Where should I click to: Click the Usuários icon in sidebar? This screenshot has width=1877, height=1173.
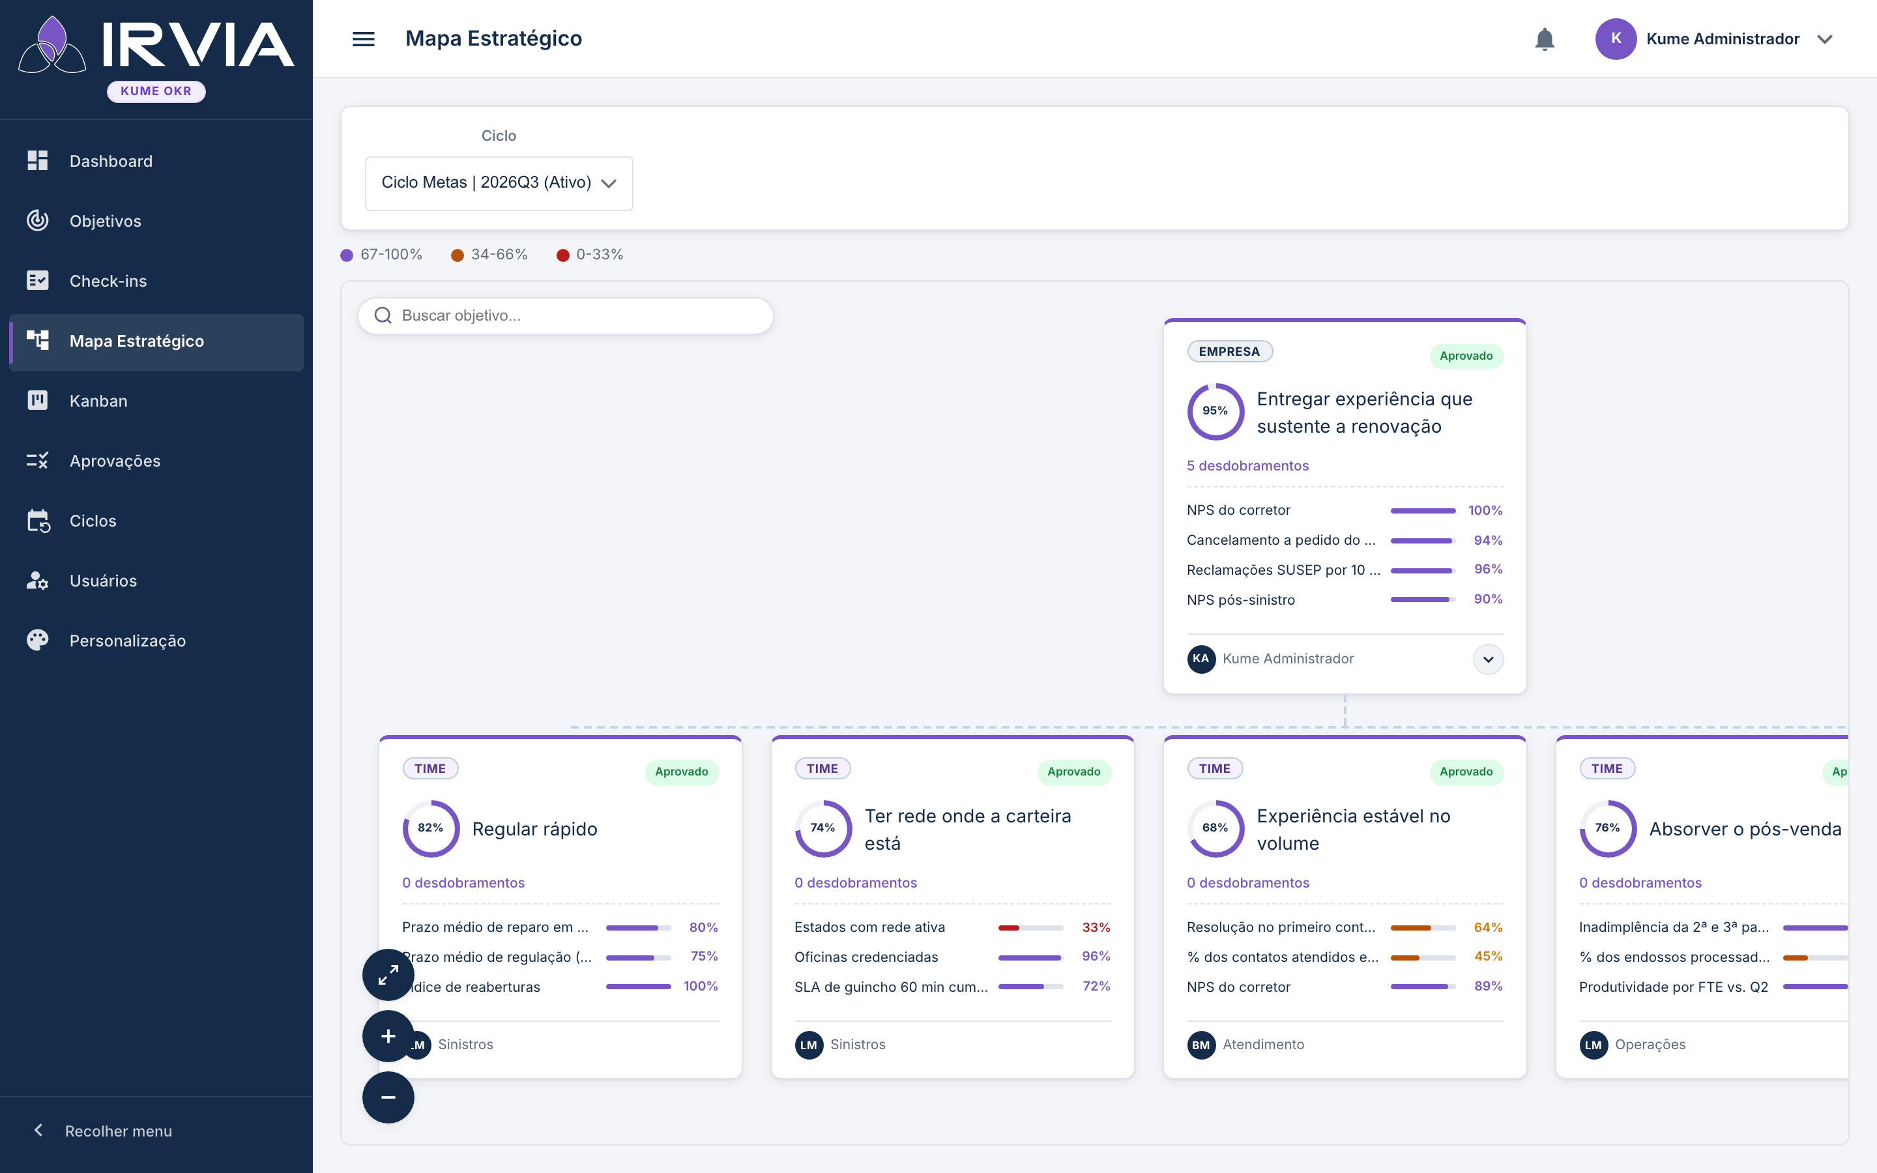(37, 580)
